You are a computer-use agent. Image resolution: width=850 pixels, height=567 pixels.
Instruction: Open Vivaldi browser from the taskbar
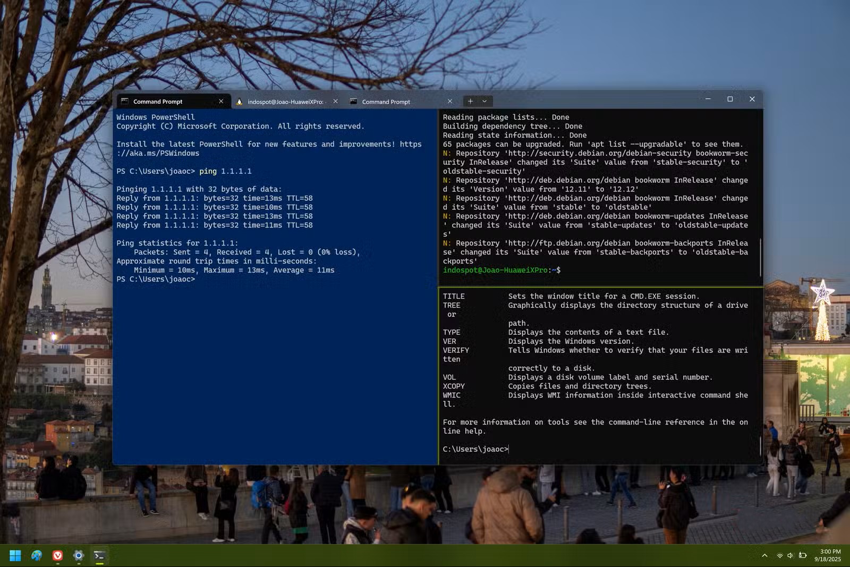(x=57, y=555)
